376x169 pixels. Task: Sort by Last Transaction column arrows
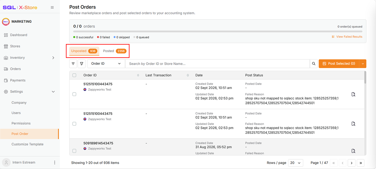click(188, 75)
